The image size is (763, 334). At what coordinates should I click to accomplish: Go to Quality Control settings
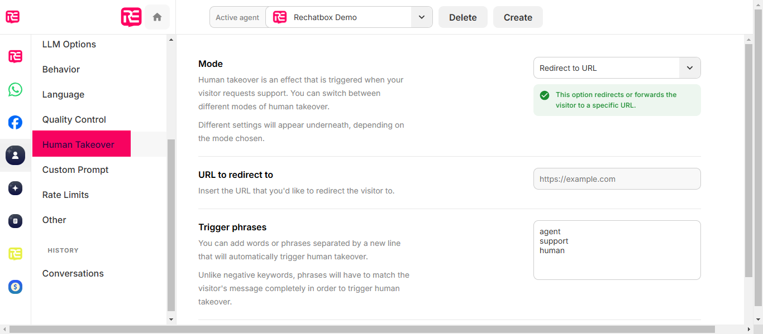pyautogui.click(x=74, y=119)
